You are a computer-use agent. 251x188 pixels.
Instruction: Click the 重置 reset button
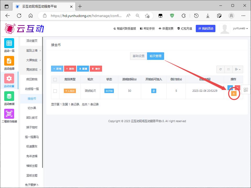click(83, 69)
